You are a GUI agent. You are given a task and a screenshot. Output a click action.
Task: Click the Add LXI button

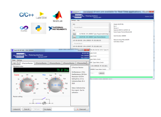pyautogui.click(x=101, y=73)
